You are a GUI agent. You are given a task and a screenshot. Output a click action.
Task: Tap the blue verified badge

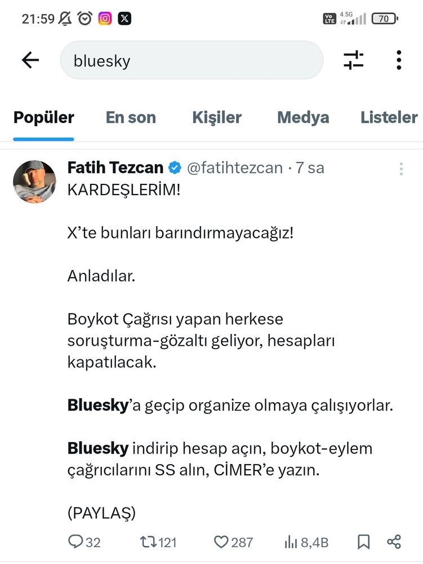175,168
